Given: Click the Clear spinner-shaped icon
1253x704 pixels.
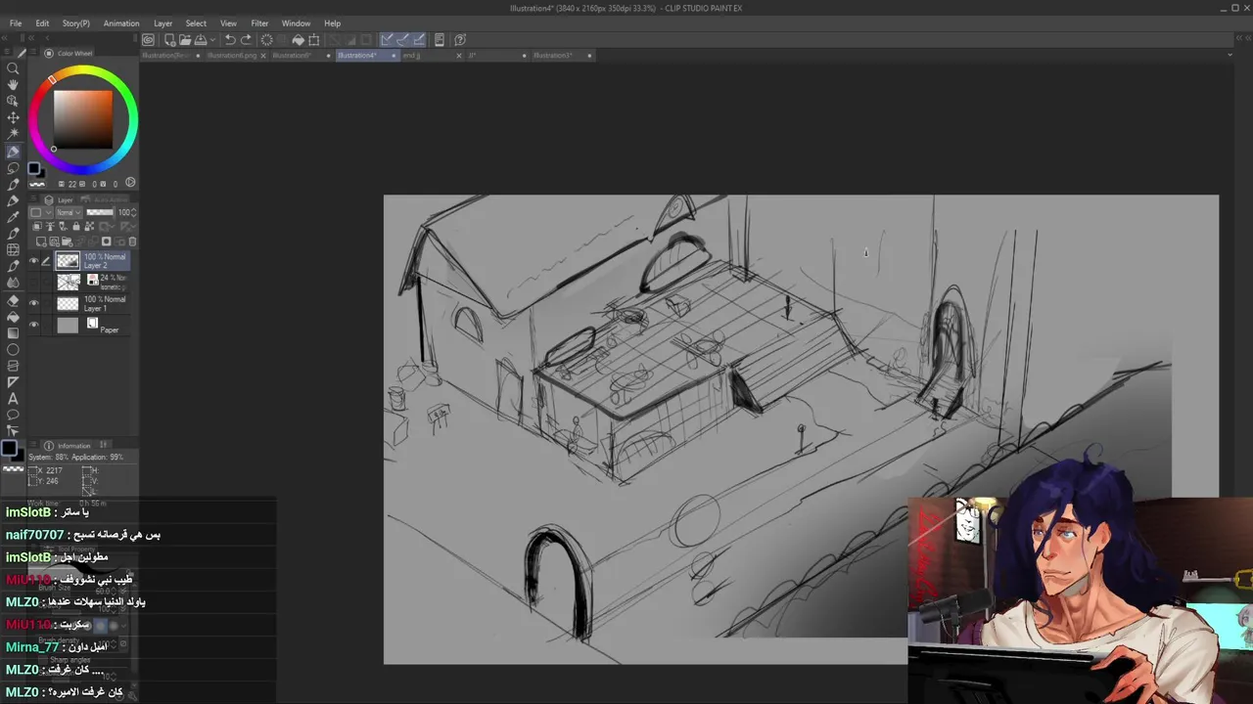Looking at the screenshot, I should coord(266,40).
